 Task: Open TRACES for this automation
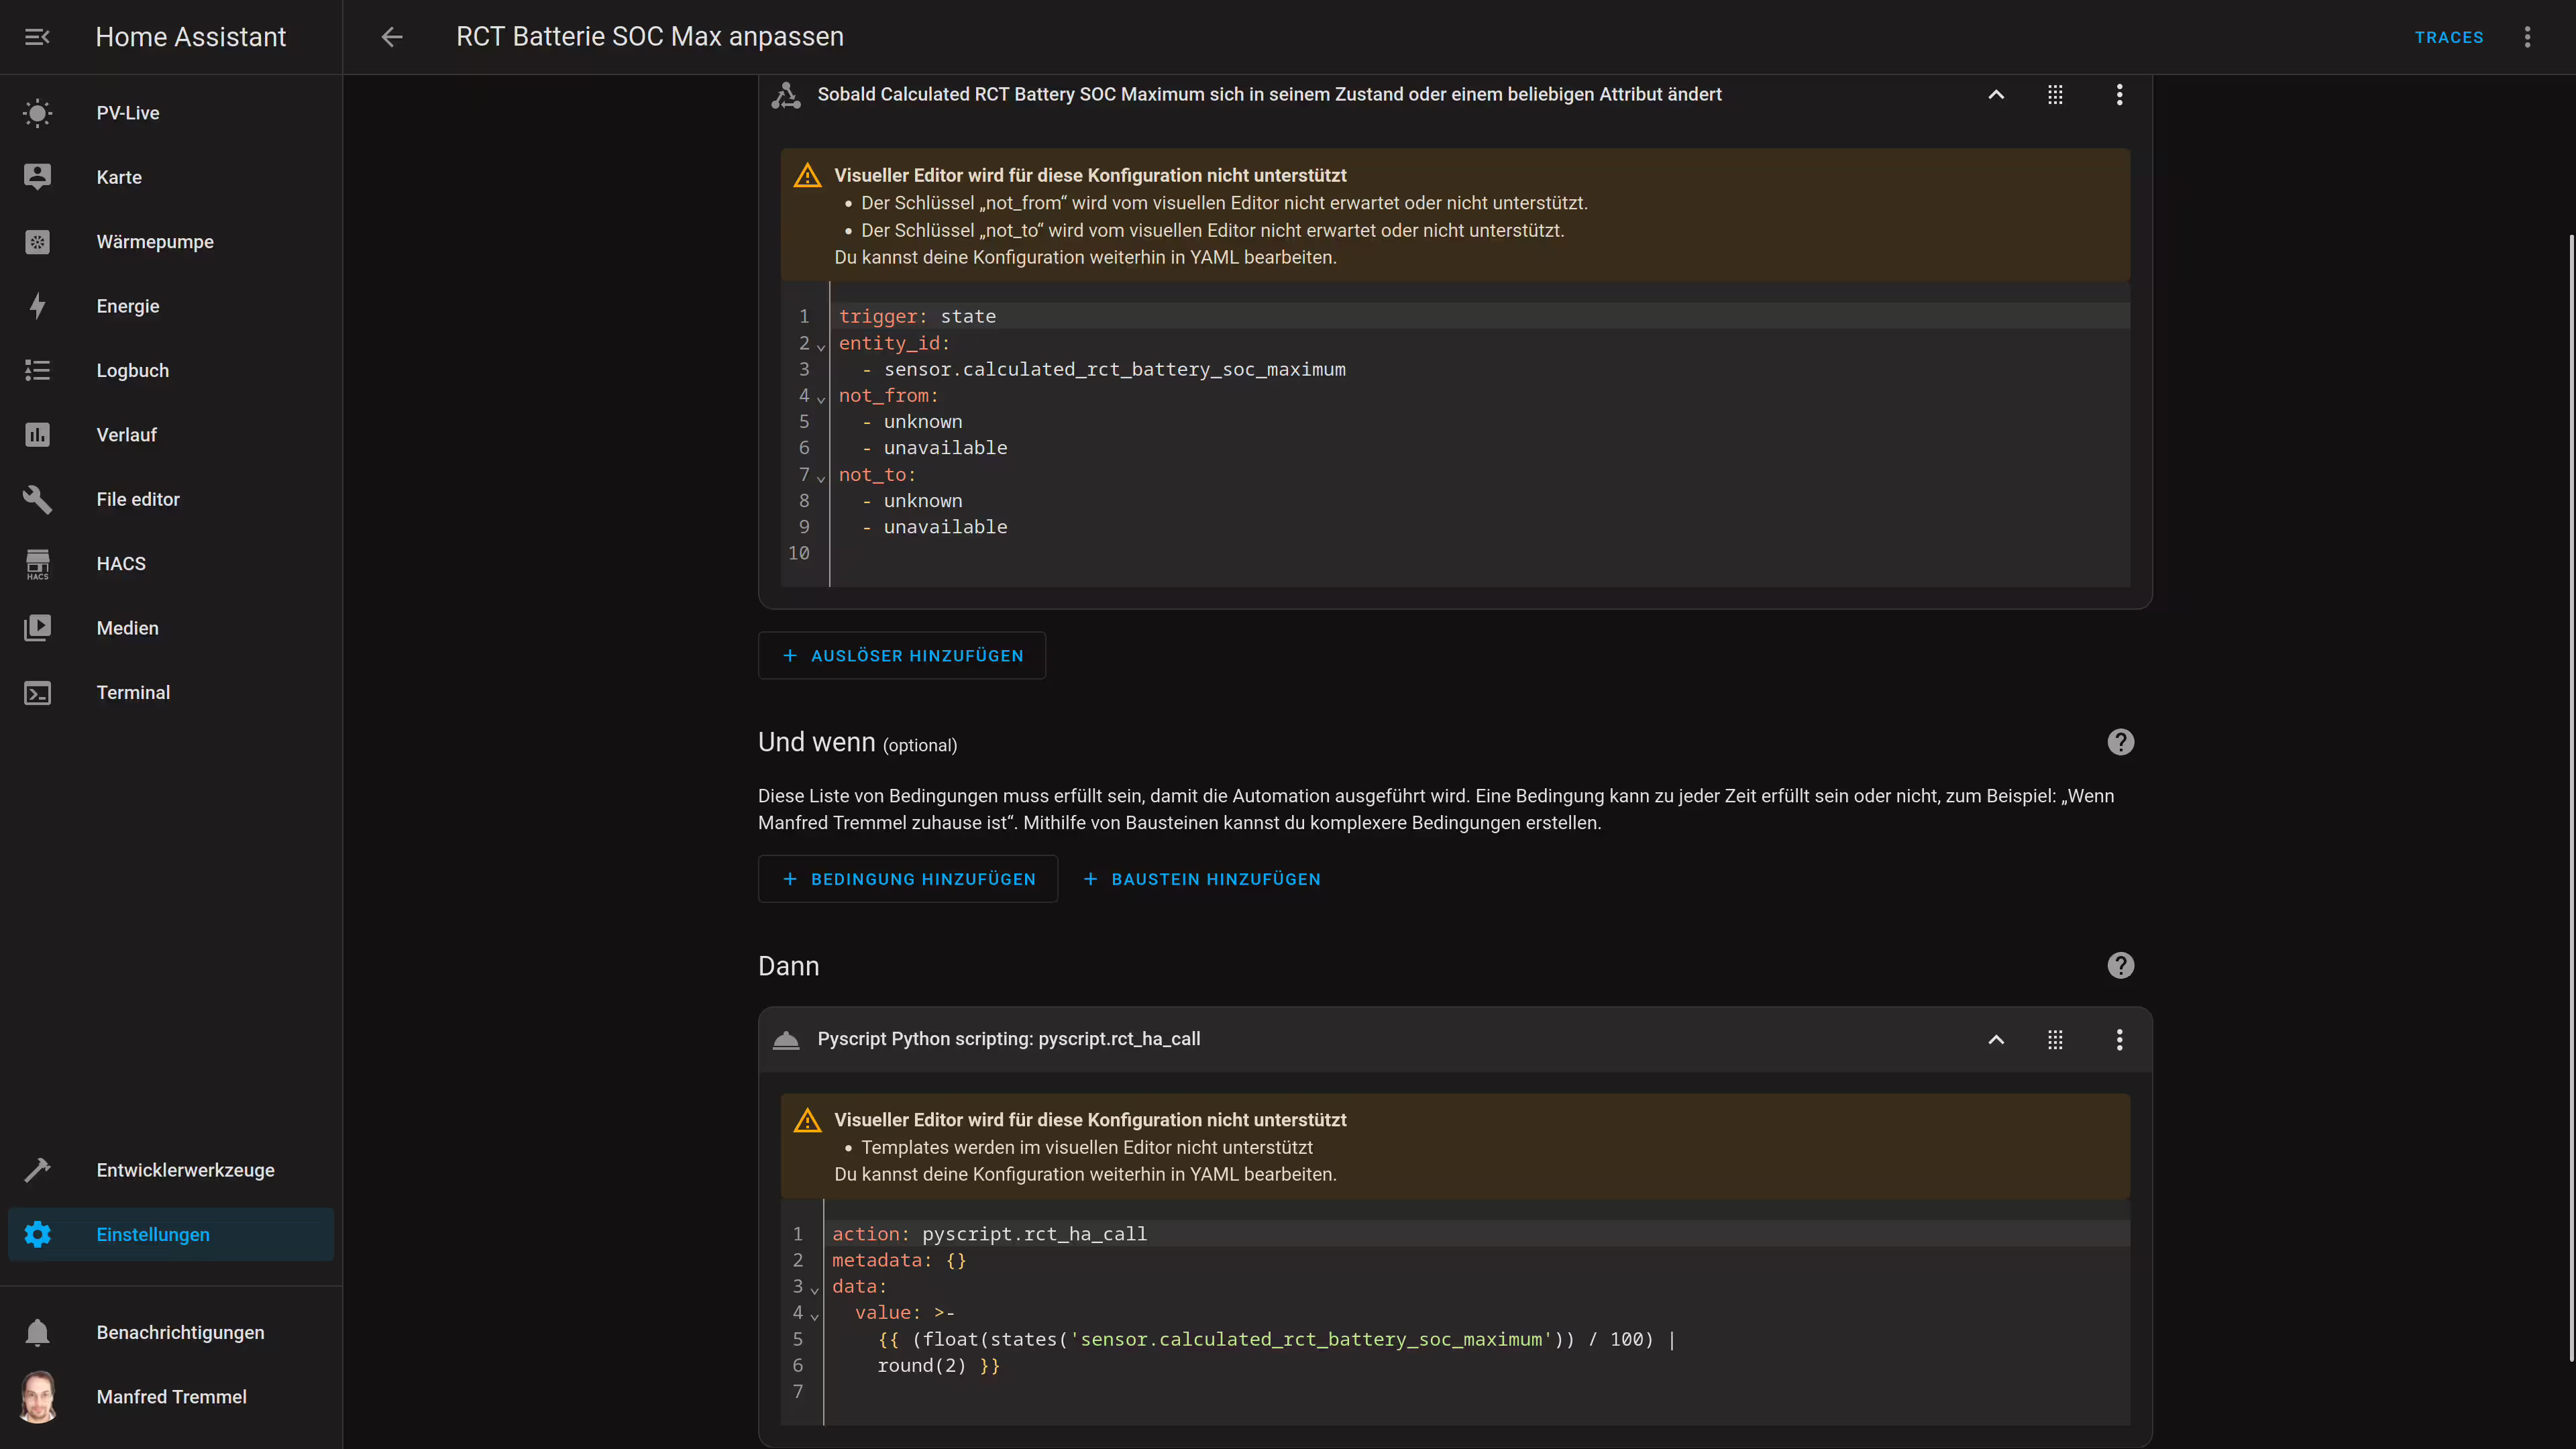[2449, 37]
